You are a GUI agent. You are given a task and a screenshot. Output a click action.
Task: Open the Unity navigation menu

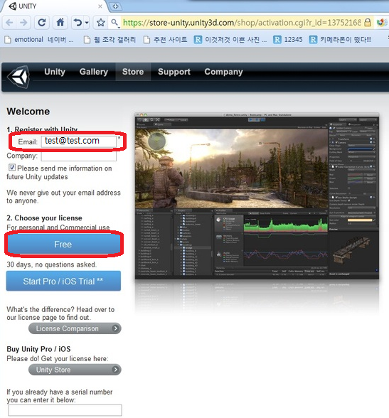(55, 72)
